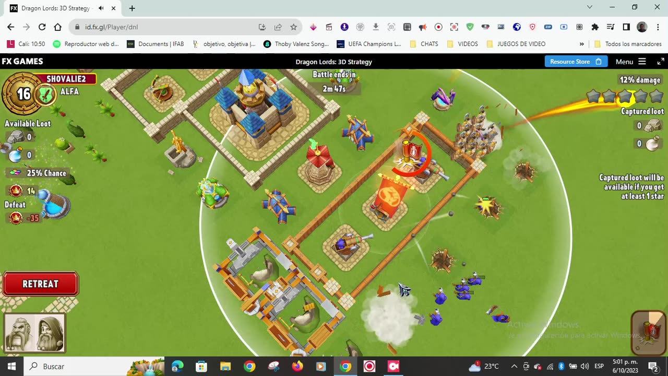Bookmark this page with the star icon
The image size is (668, 376).
[x=294, y=27]
